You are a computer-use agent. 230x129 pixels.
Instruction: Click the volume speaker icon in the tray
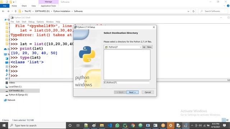[x=200, y=125]
